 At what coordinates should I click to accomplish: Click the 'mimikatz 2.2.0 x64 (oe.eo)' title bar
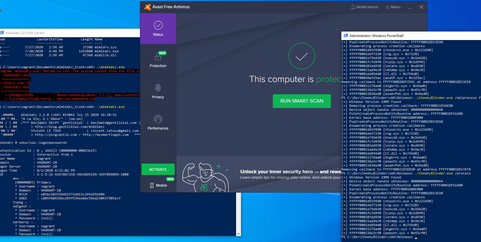pyautogui.click(x=70, y=33)
